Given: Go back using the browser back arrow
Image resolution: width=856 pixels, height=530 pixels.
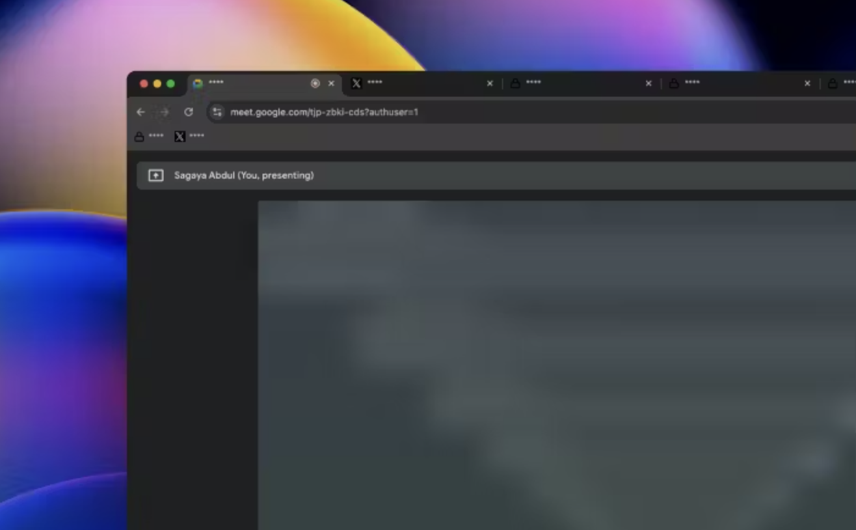Looking at the screenshot, I should 140,112.
